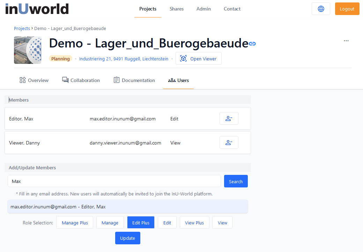Choose the Manage role option
The height and width of the screenshot is (252, 363).
pyautogui.click(x=110, y=223)
